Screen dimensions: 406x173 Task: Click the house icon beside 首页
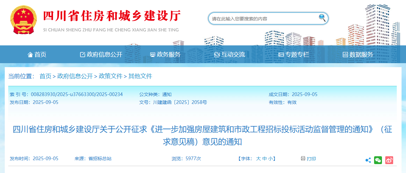[x=30, y=55]
